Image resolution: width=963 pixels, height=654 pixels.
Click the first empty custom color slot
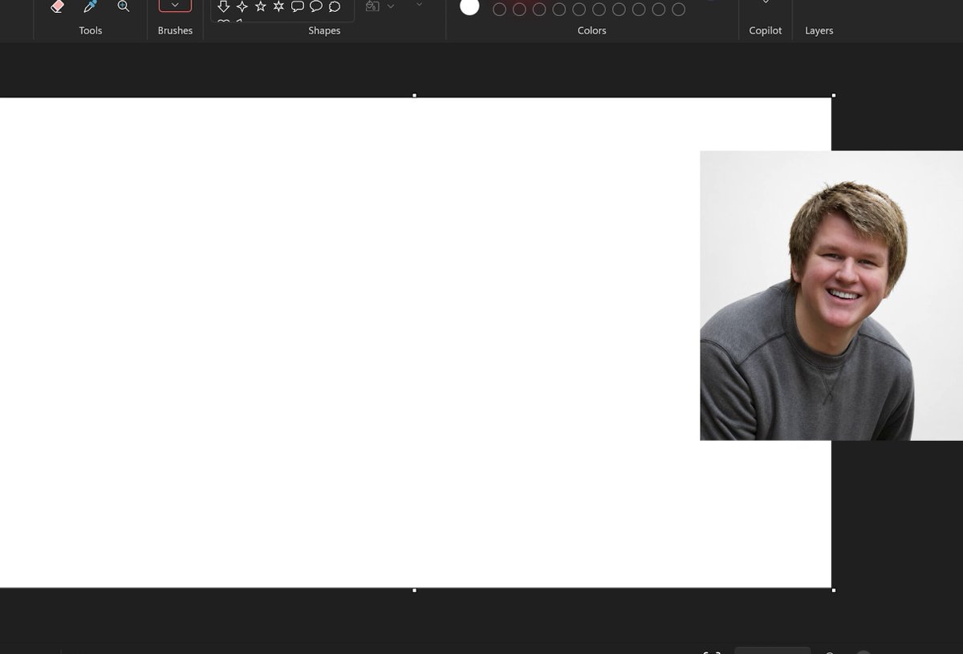(x=499, y=10)
